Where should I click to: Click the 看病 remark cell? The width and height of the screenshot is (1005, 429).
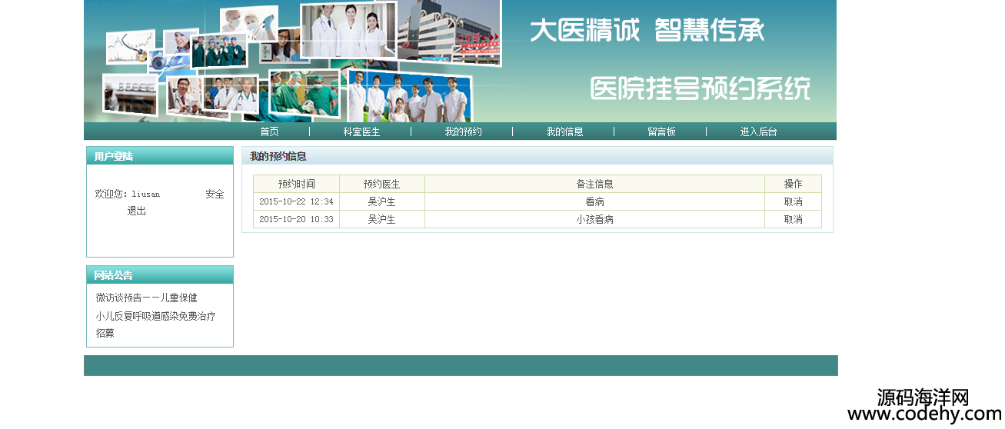(594, 201)
